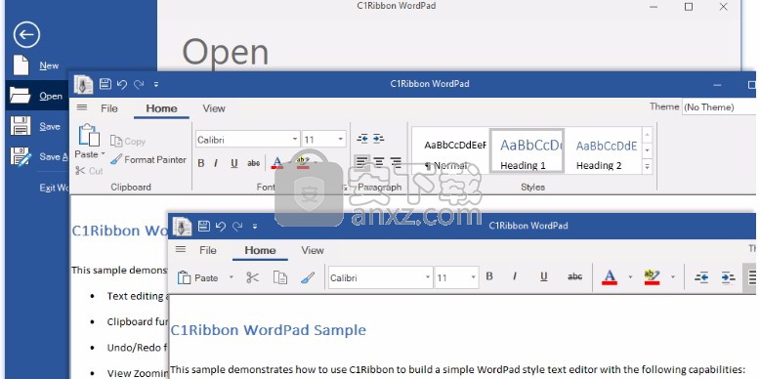The width and height of the screenshot is (760, 379).
Task: Click the Cut scissors icon in front window
Action: [x=253, y=277]
